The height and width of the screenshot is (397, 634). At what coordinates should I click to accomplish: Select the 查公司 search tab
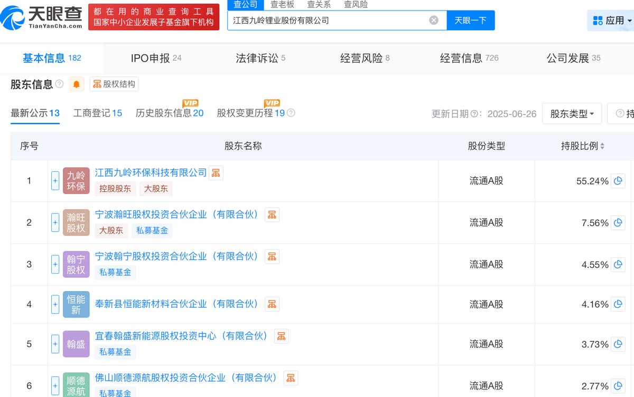(x=246, y=4)
